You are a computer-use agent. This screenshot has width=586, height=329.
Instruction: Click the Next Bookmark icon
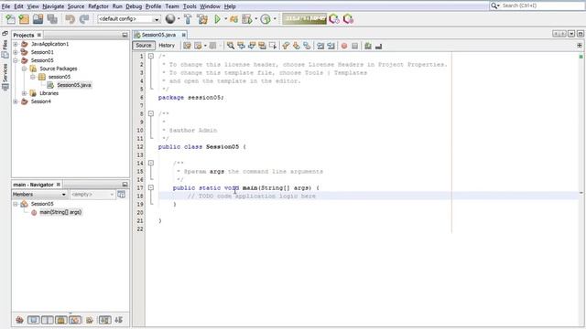[x=297, y=46]
